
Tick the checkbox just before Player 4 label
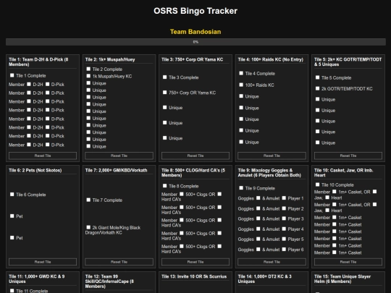(284, 229)
